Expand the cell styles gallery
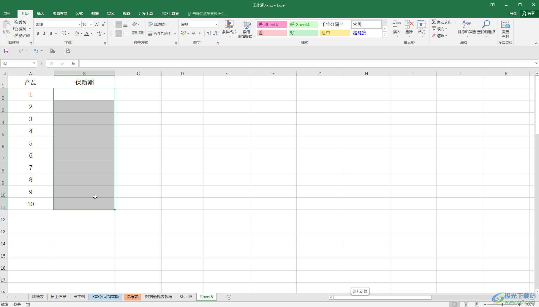 (385, 35)
